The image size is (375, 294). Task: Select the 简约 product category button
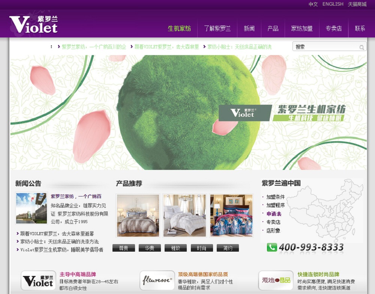pos(228,248)
